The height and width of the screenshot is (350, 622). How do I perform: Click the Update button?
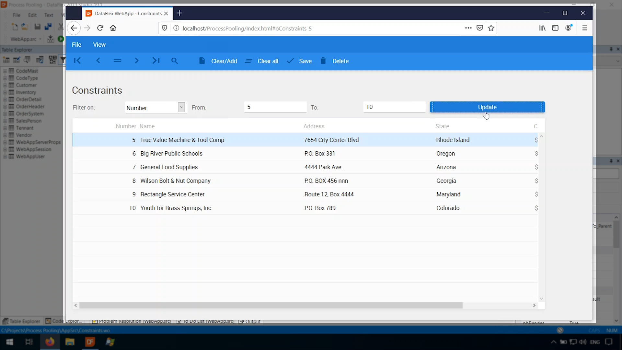(x=487, y=107)
